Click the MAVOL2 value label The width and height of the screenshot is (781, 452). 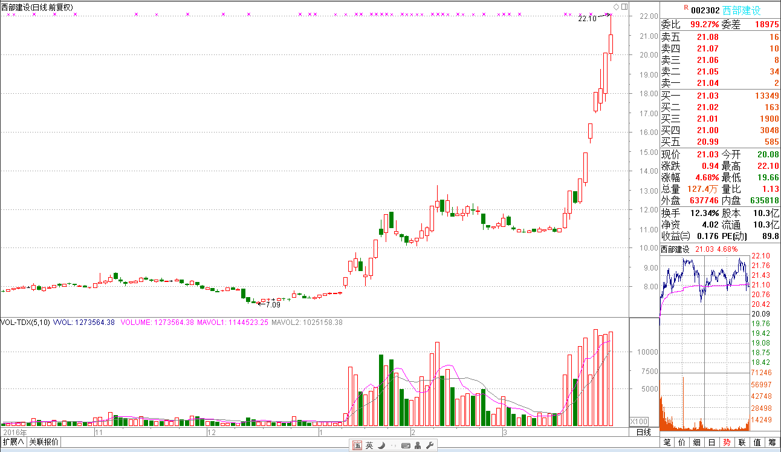(307, 323)
